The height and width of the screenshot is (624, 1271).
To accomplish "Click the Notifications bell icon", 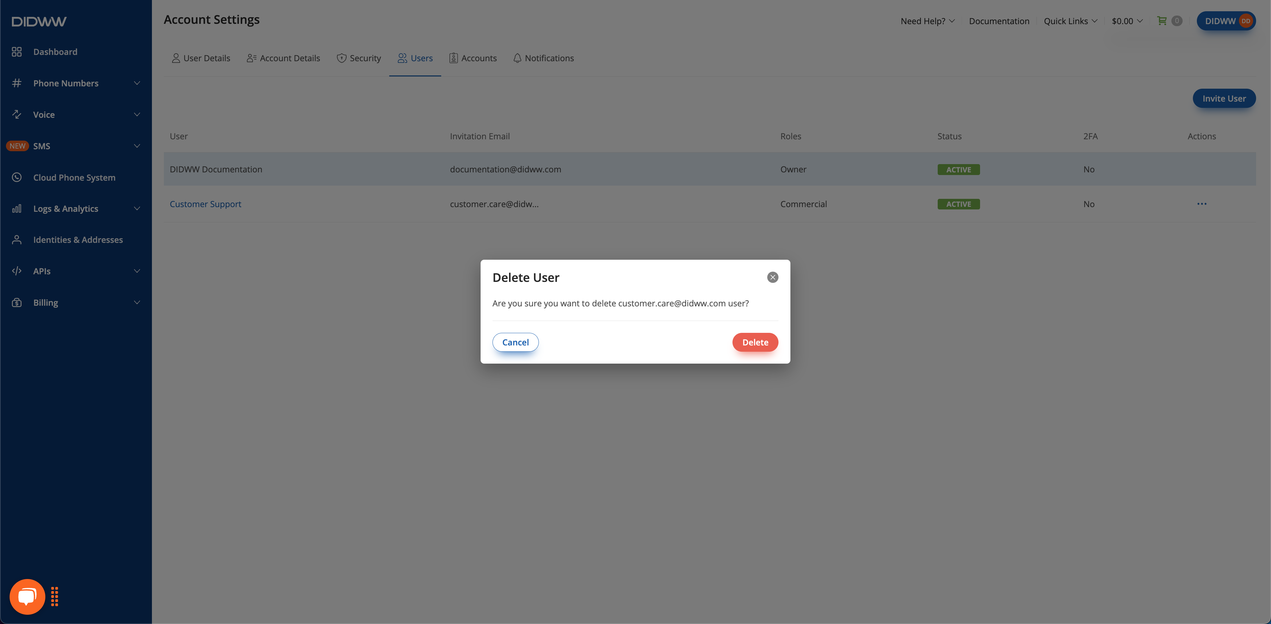I will pyautogui.click(x=517, y=58).
